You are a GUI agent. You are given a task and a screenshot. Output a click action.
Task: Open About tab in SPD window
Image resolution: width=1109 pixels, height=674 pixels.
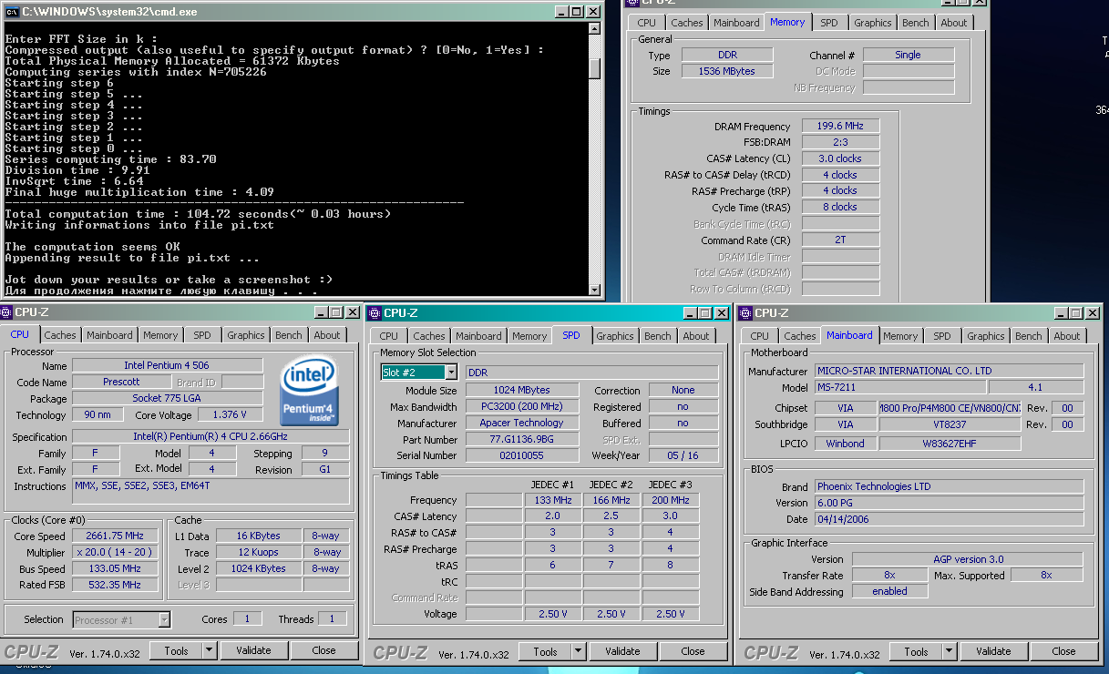[x=695, y=336]
